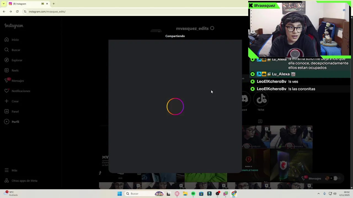Reload the Instagram page
The image size is (353, 198).
pyautogui.click(x=17, y=12)
